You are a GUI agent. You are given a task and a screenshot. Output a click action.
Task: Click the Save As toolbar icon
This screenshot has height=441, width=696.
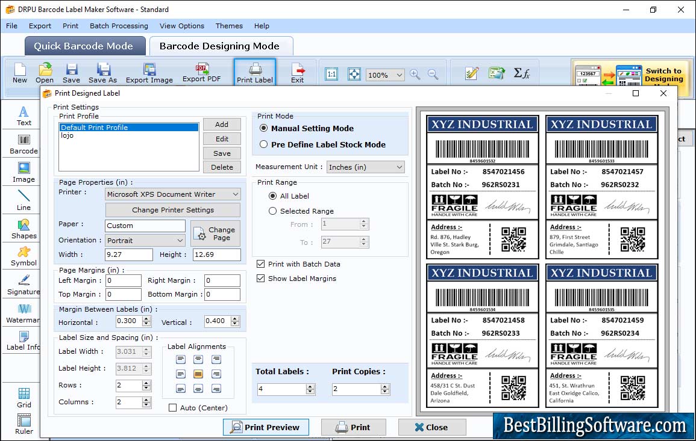[102, 73]
